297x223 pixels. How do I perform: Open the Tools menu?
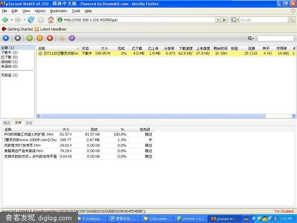tap(76, 11)
